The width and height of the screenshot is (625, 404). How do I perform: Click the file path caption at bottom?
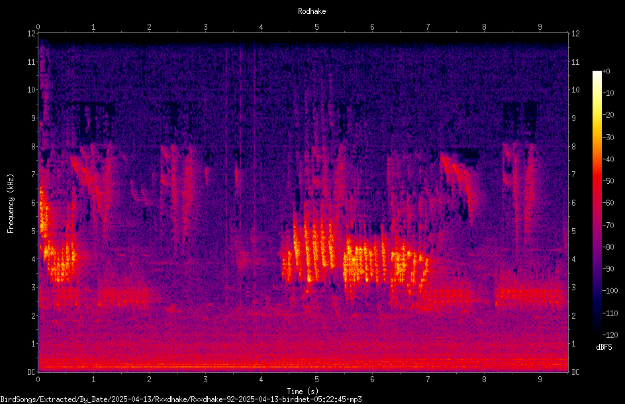click(181, 399)
